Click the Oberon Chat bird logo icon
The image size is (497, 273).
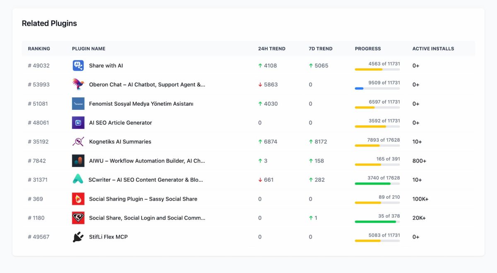tap(78, 85)
